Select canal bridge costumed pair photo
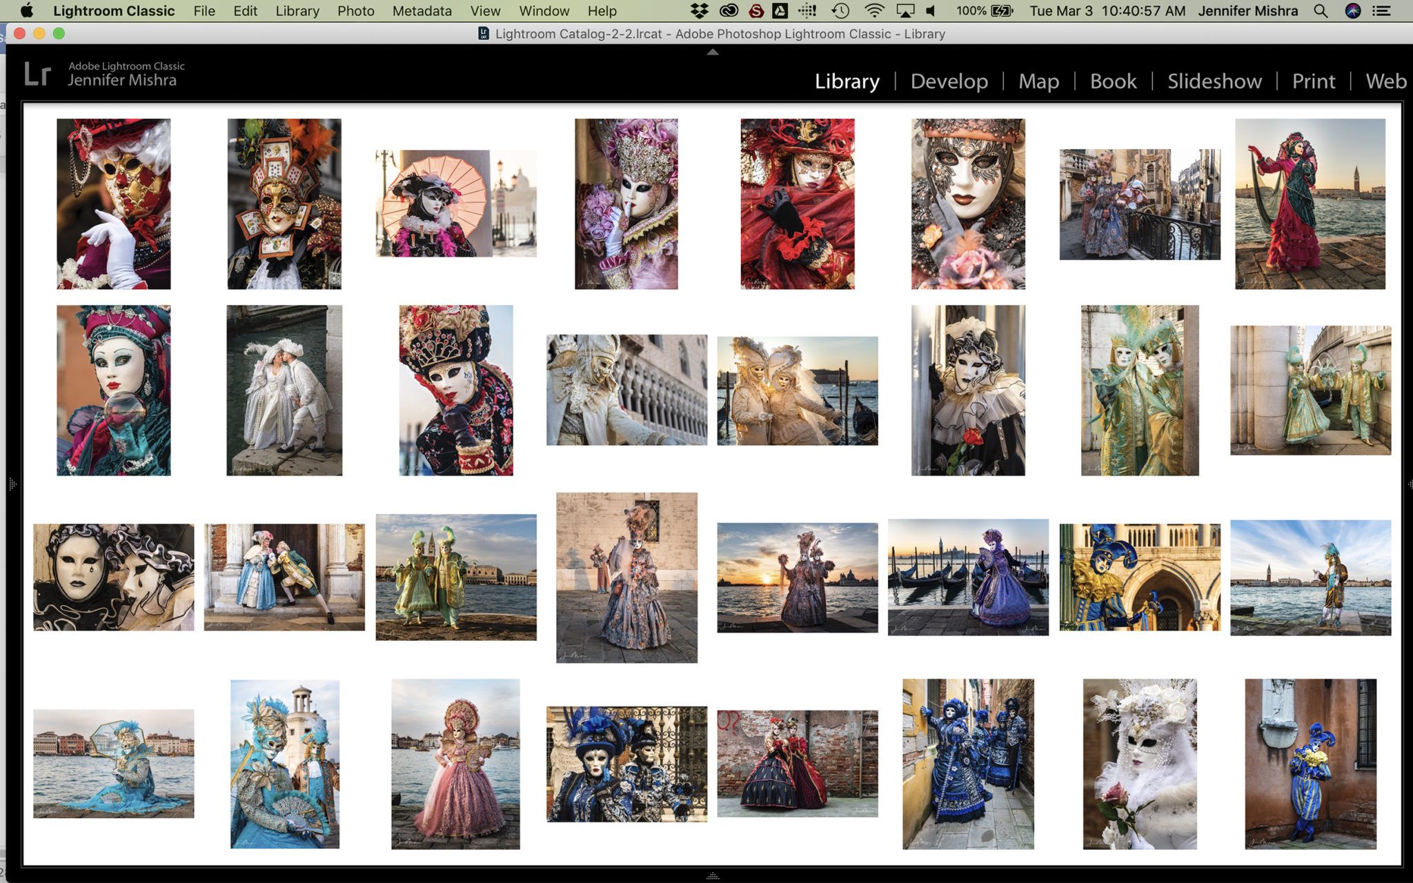Viewport: 1413px width, 883px height. 1140,204
